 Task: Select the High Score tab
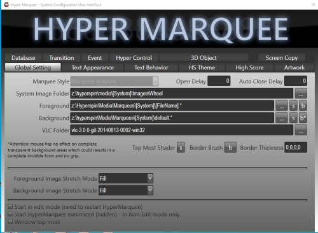pos(249,67)
